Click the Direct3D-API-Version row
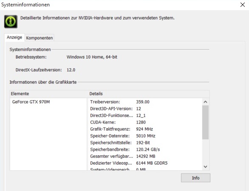Screen dimensions: 249x191 click(x=145, y=109)
